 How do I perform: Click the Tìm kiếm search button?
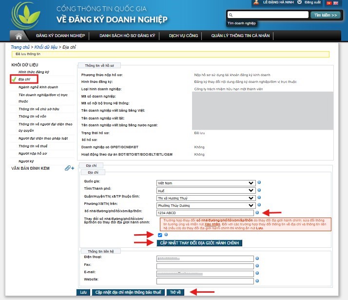coord(325,15)
